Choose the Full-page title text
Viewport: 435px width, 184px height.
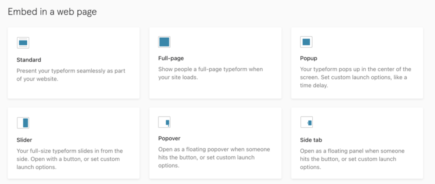(x=171, y=59)
